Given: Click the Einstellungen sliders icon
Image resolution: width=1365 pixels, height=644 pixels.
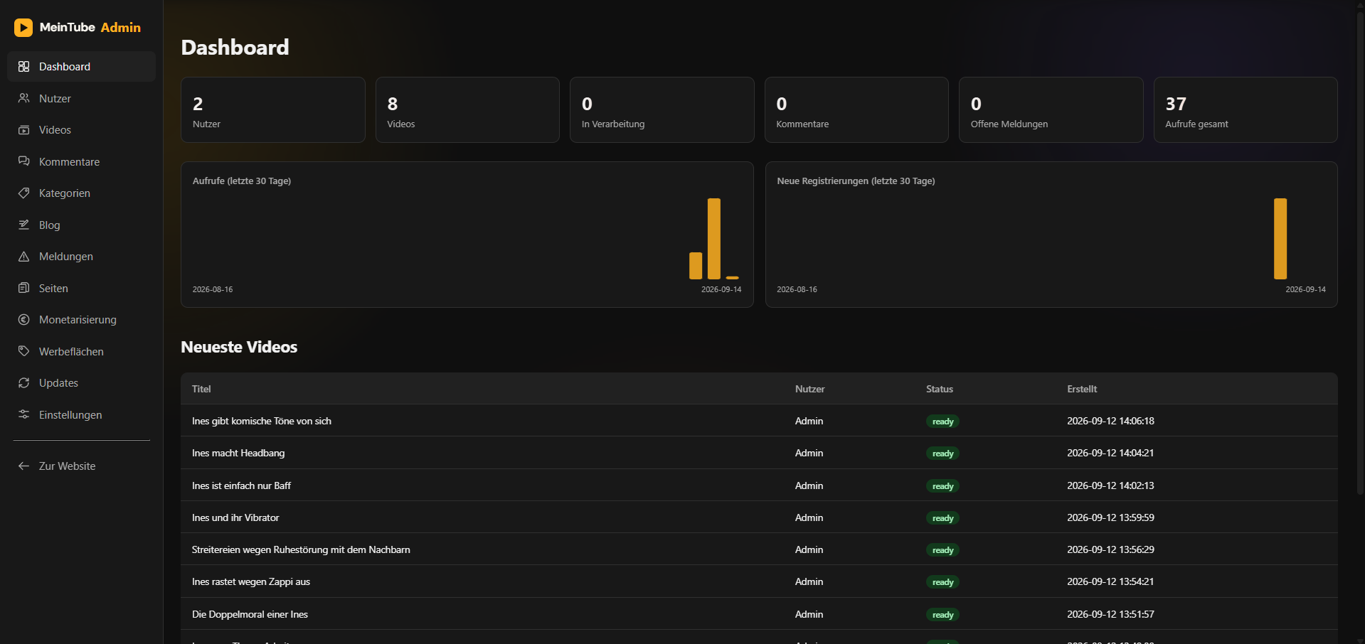Looking at the screenshot, I should [23, 414].
